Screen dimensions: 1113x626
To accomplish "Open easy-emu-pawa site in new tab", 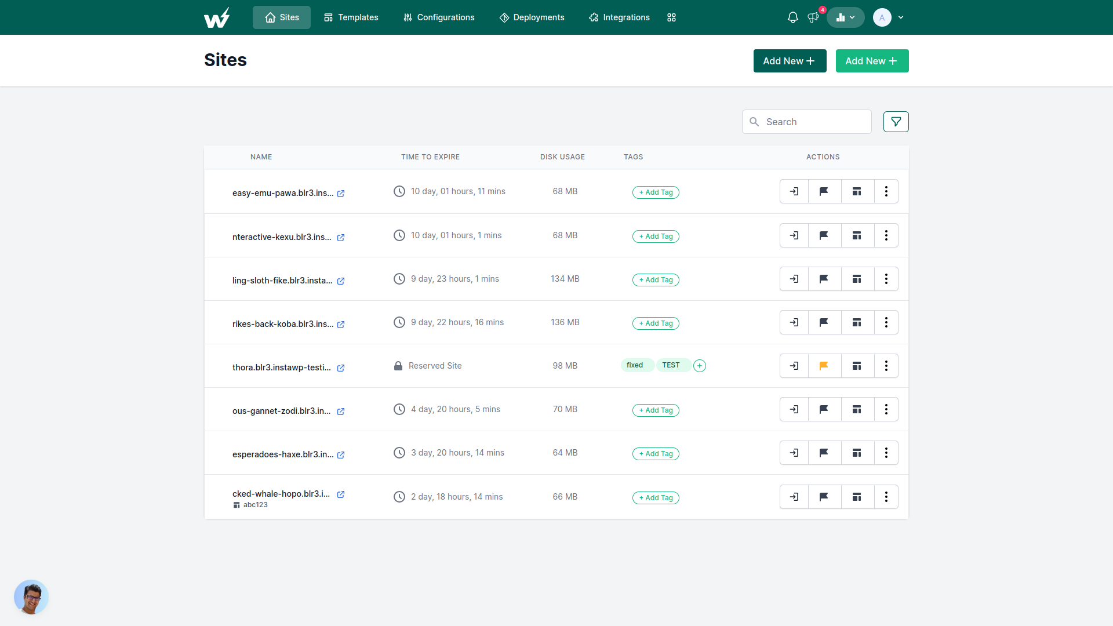I will click(x=341, y=194).
